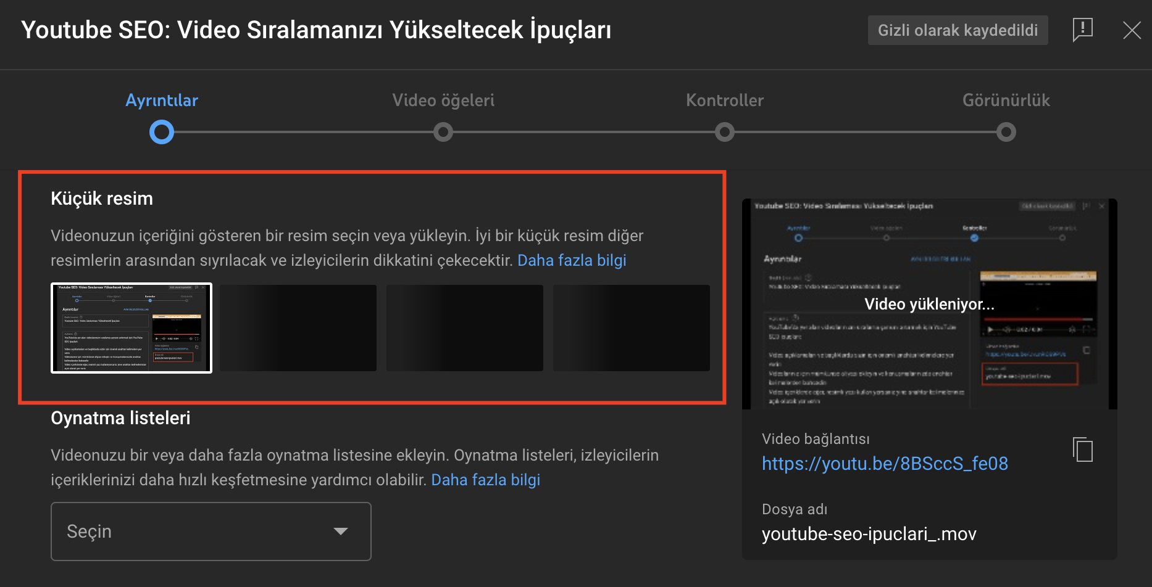This screenshot has width=1152, height=587.
Task: Open the Seçin playlist dropdown
Action: point(211,532)
